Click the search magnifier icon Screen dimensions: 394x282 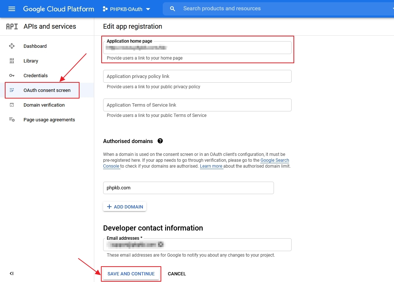coord(172,8)
